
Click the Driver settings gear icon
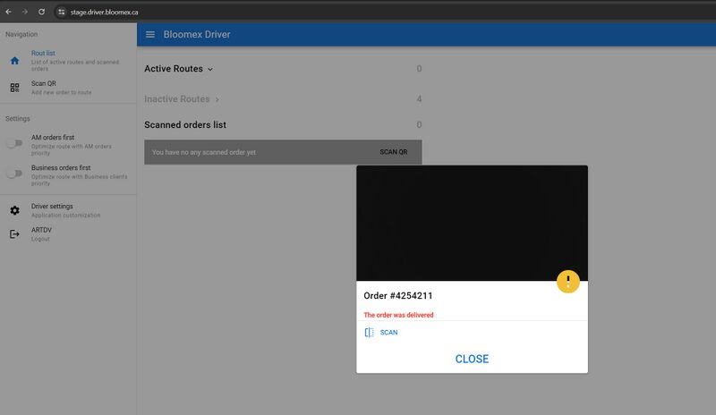pyautogui.click(x=14, y=210)
